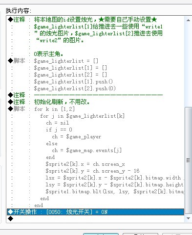Select the else script line
Image resolution: width=192 pixels, height=235 pixels.
pos(96,143)
